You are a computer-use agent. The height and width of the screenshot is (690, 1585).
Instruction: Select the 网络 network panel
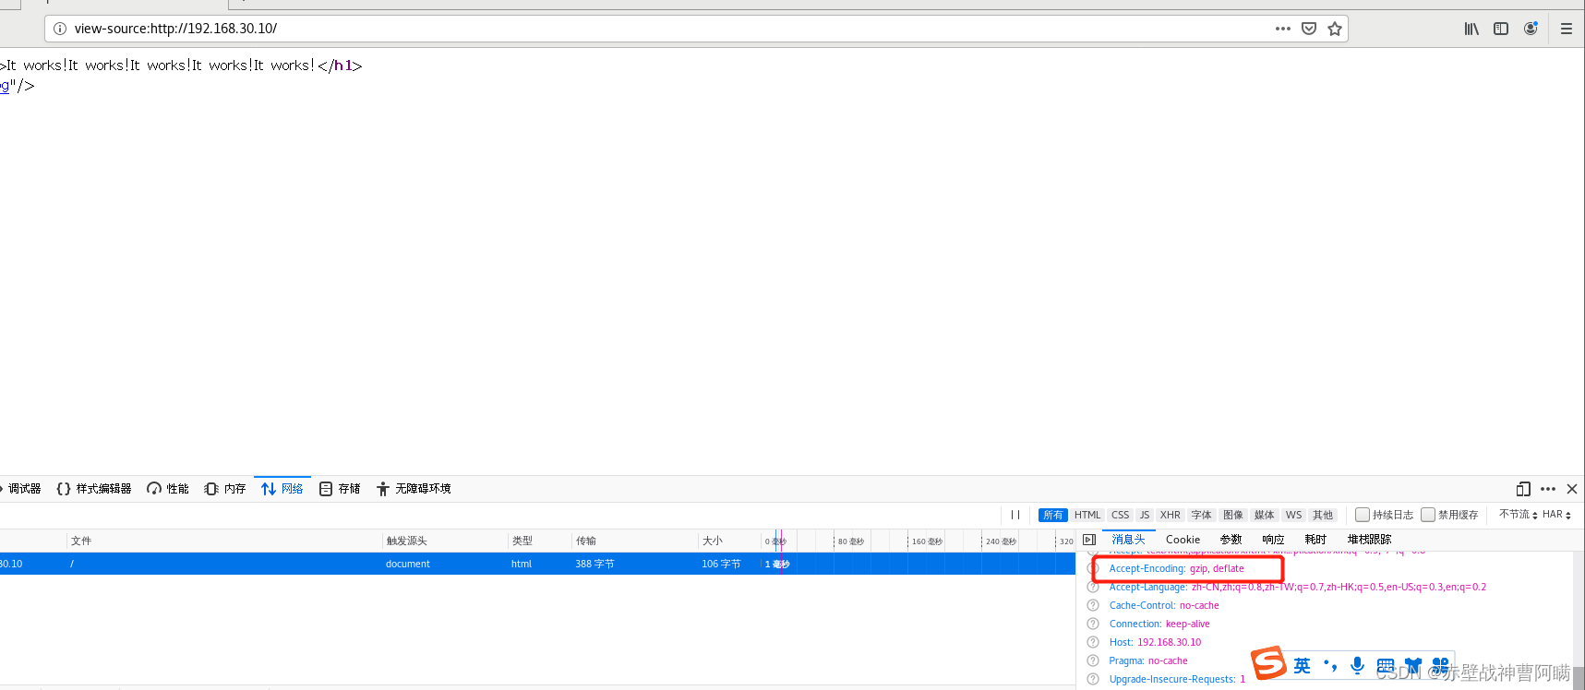[282, 489]
